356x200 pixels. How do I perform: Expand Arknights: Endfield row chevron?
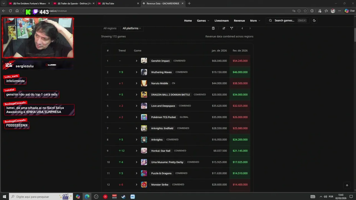pyautogui.click(x=137, y=128)
